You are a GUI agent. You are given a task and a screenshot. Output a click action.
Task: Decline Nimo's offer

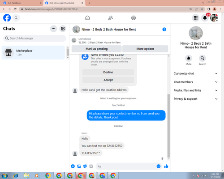pyautogui.click(x=108, y=72)
